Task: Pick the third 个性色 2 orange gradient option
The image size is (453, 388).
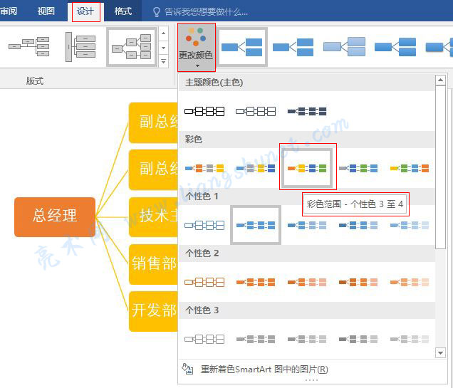Action: pos(307,282)
